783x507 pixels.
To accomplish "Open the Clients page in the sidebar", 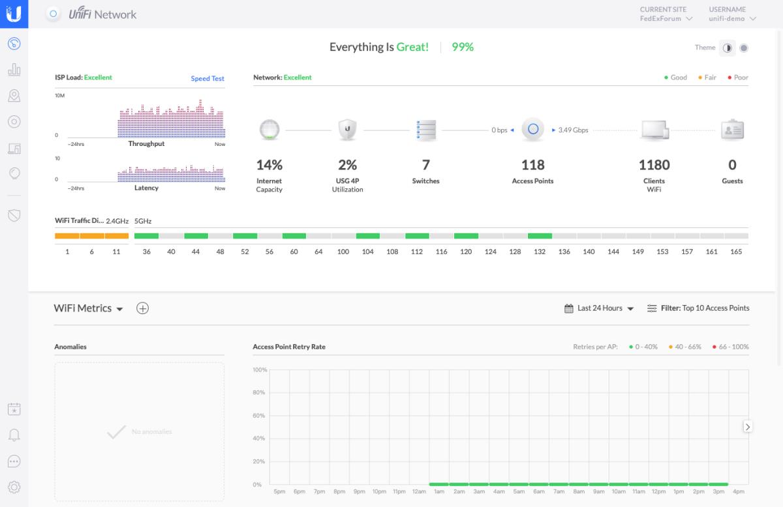I will tap(14, 149).
